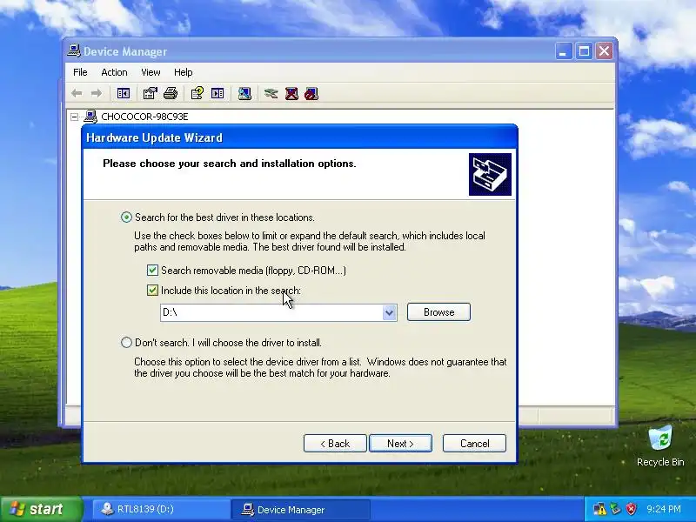Screen dimensions: 696x522
Task: Click the red security shield tray icon
Action: pyautogui.click(x=632, y=509)
